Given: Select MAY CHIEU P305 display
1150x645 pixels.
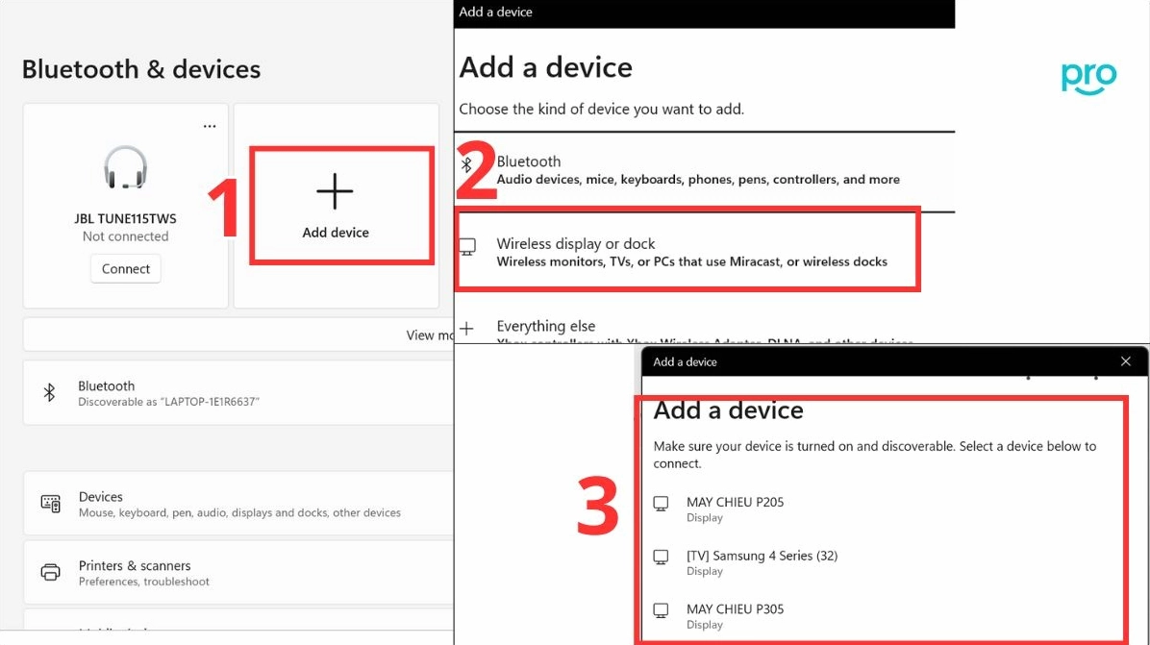Looking at the screenshot, I should click(x=735, y=615).
